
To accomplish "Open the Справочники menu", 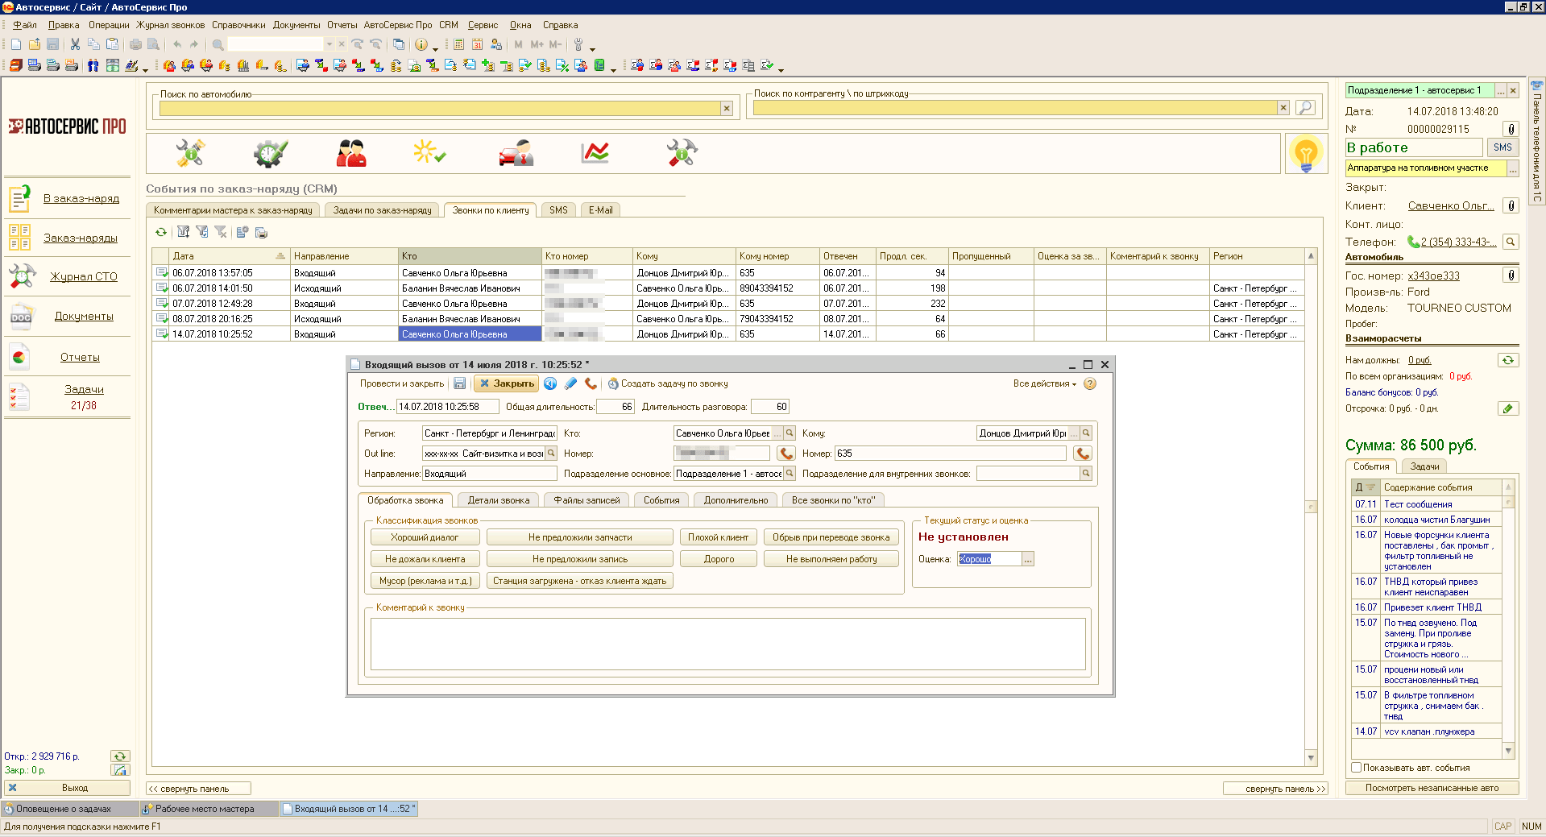I will click(x=238, y=25).
